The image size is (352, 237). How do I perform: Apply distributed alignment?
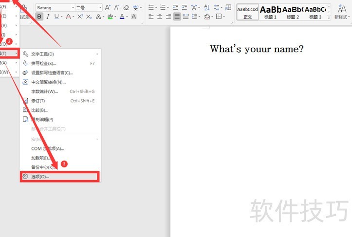click(185, 17)
